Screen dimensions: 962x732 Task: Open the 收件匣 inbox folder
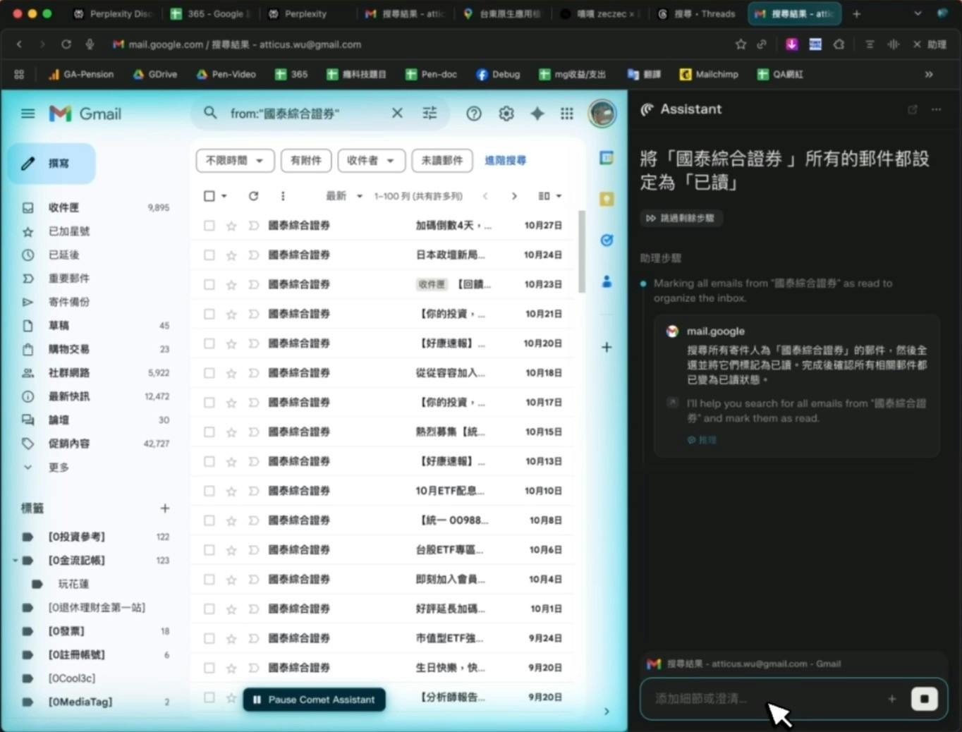(x=63, y=207)
